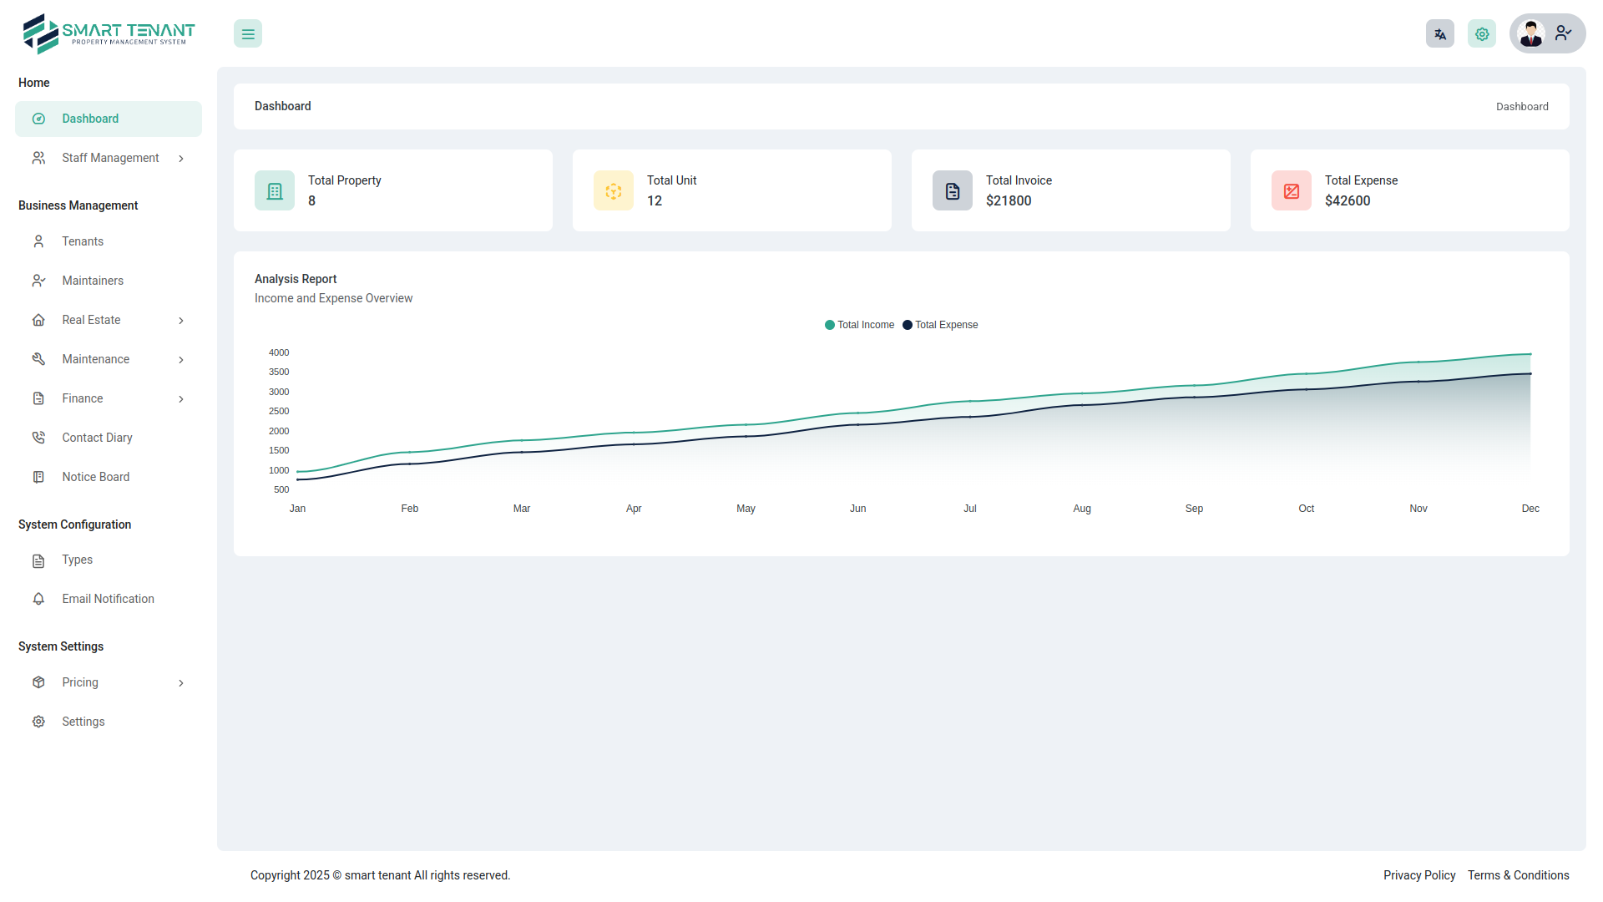Screen dimensions: 1603x902
Task: Click the Total Invoice document icon
Action: [x=953, y=191]
